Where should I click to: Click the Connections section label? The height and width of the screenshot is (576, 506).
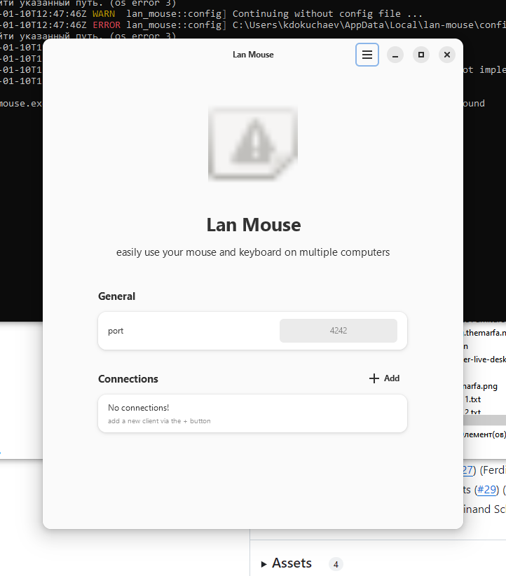pyautogui.click(x=128, y=378)
